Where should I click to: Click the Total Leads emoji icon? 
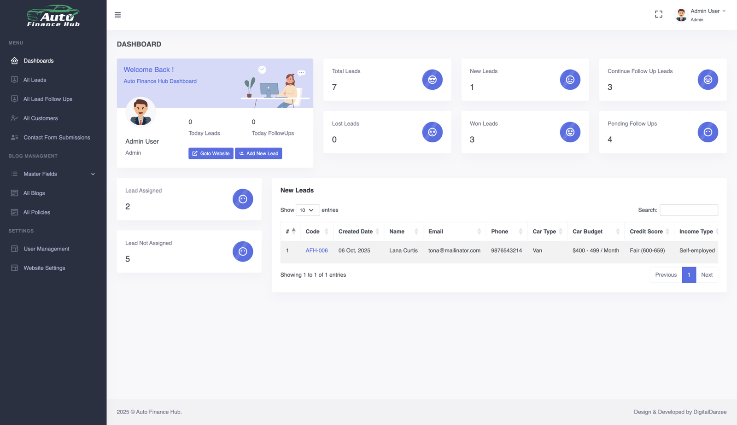pos(432,80)
